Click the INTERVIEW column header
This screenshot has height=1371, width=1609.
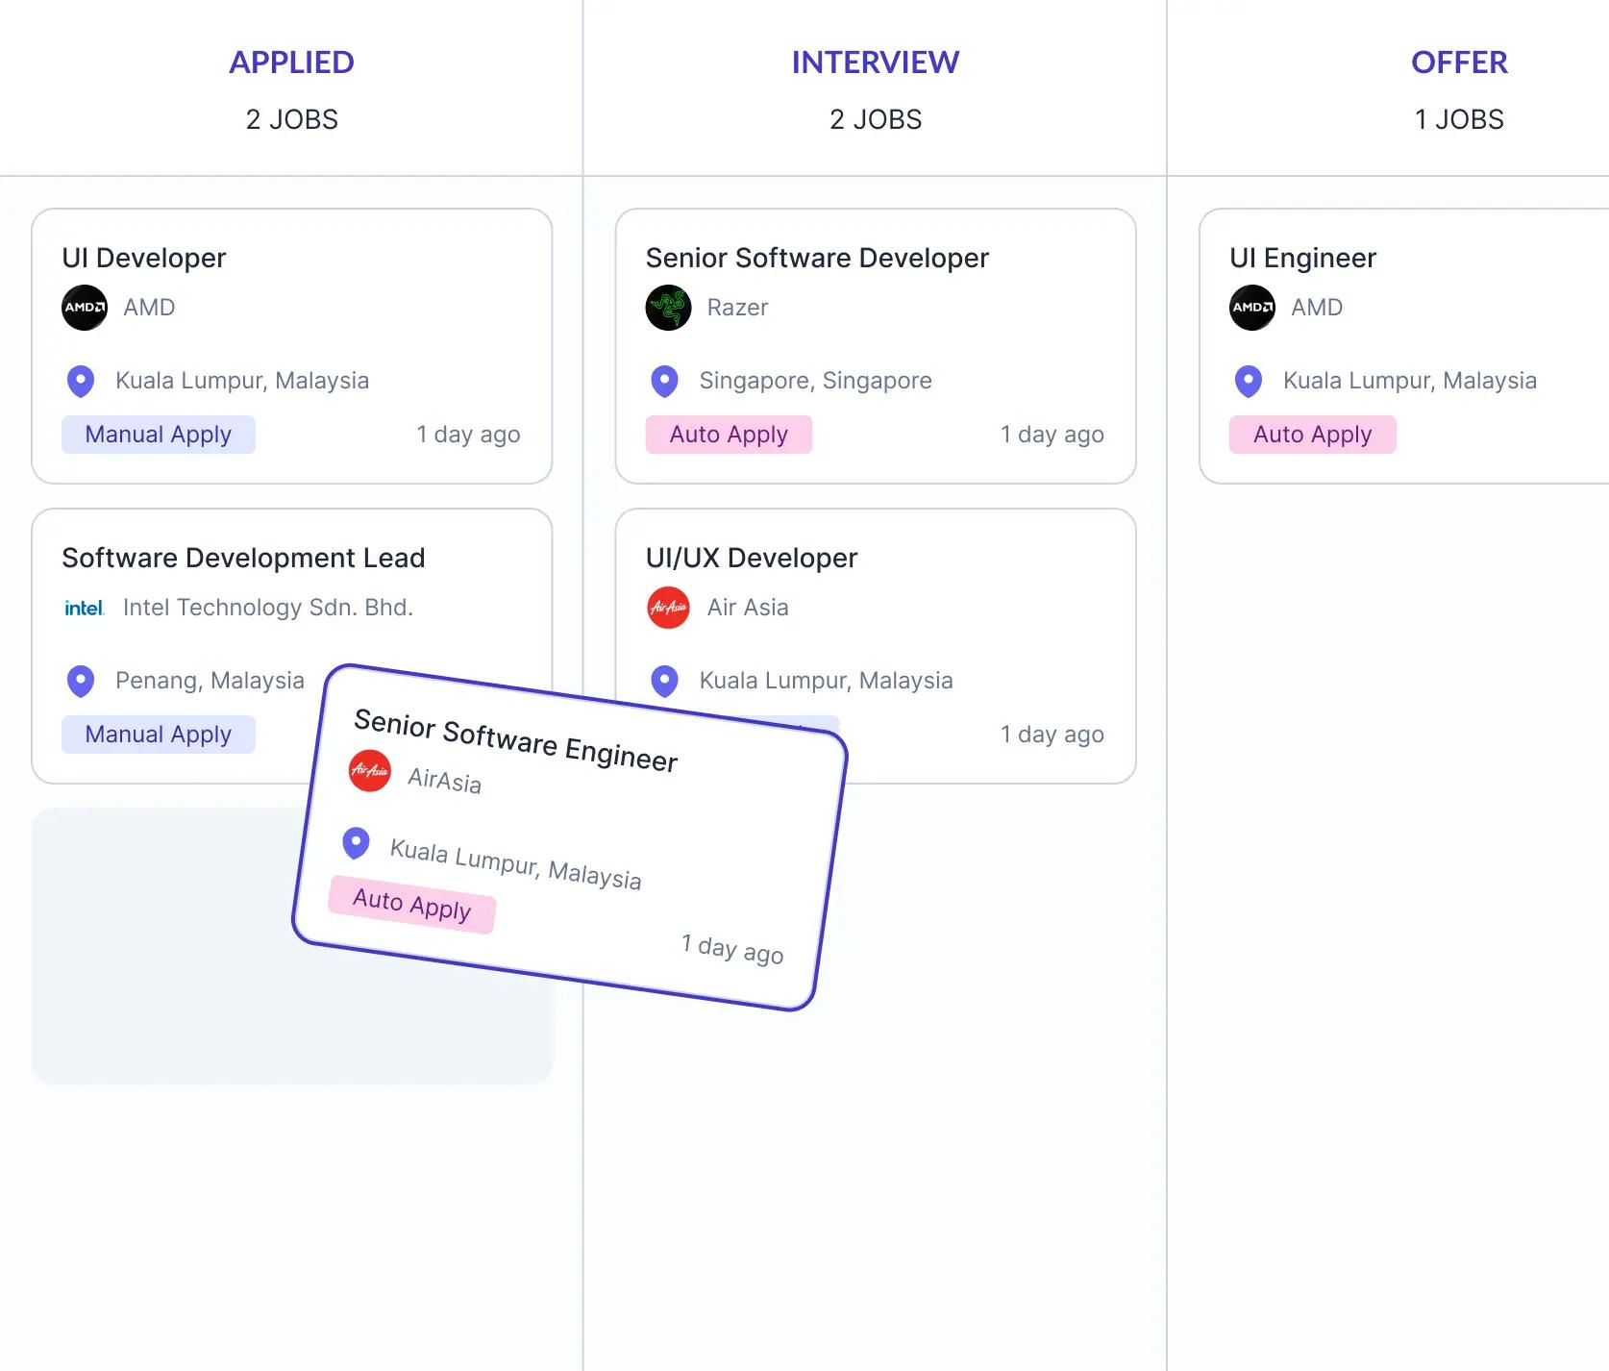pos(875,62)
